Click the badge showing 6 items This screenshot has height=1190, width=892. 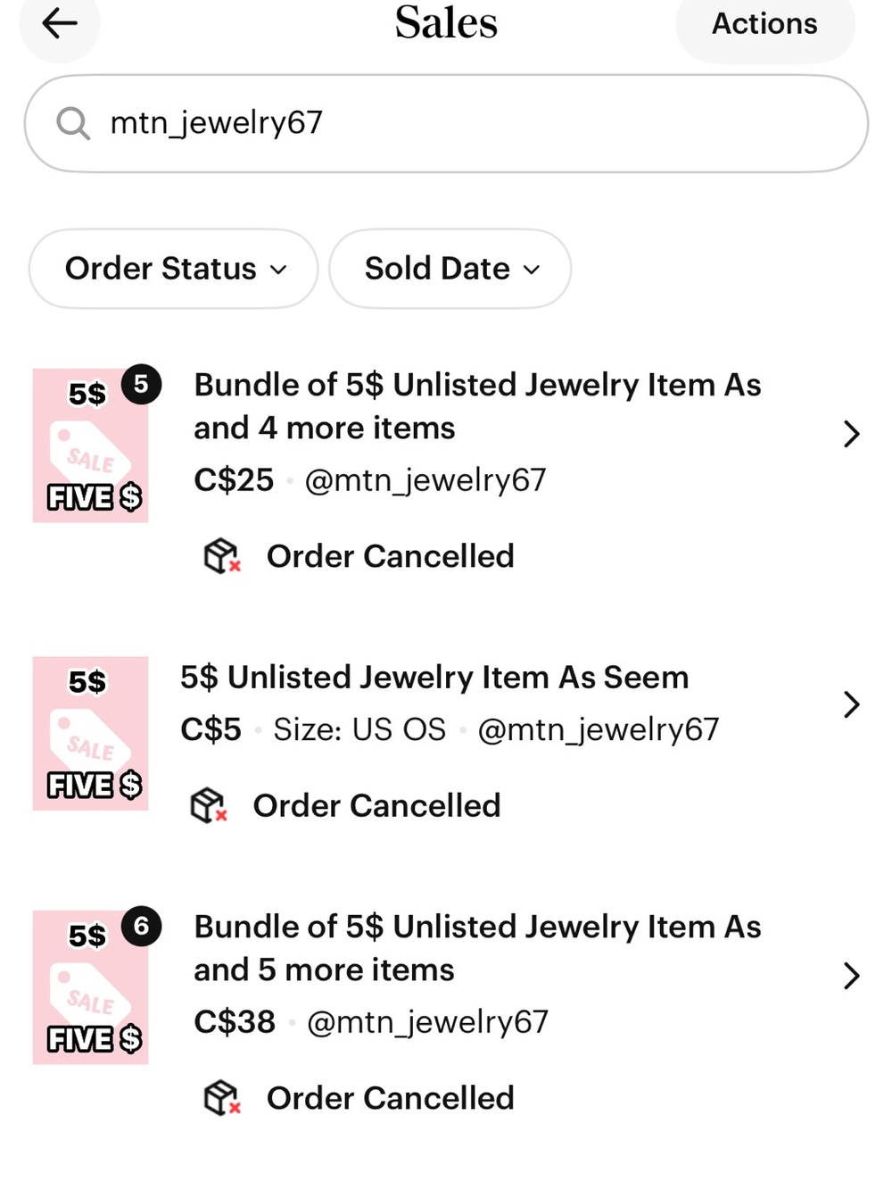click(x=141, y=927)
